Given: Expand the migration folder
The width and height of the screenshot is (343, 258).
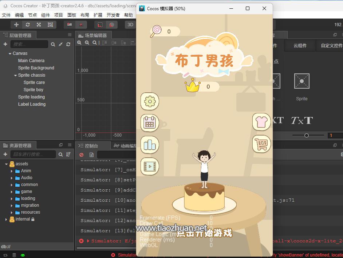Looking at the screenshot, I should pyautogui.click(x=12, y=206).
